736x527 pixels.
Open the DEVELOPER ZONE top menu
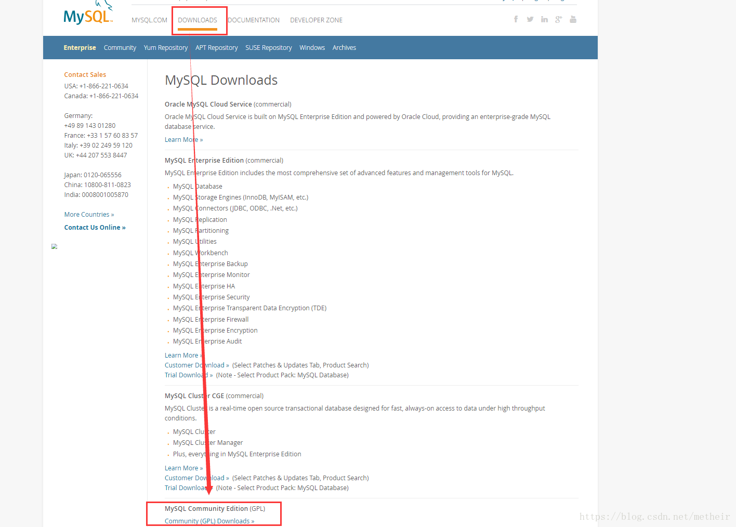(x=316, y=20)
